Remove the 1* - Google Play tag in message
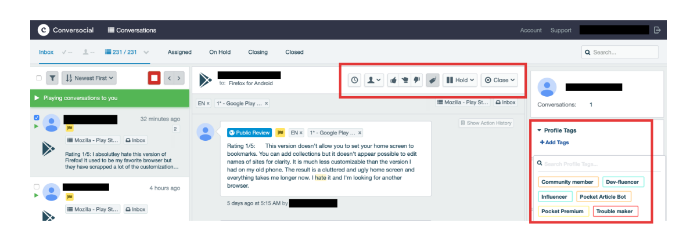 click(359, 133)
